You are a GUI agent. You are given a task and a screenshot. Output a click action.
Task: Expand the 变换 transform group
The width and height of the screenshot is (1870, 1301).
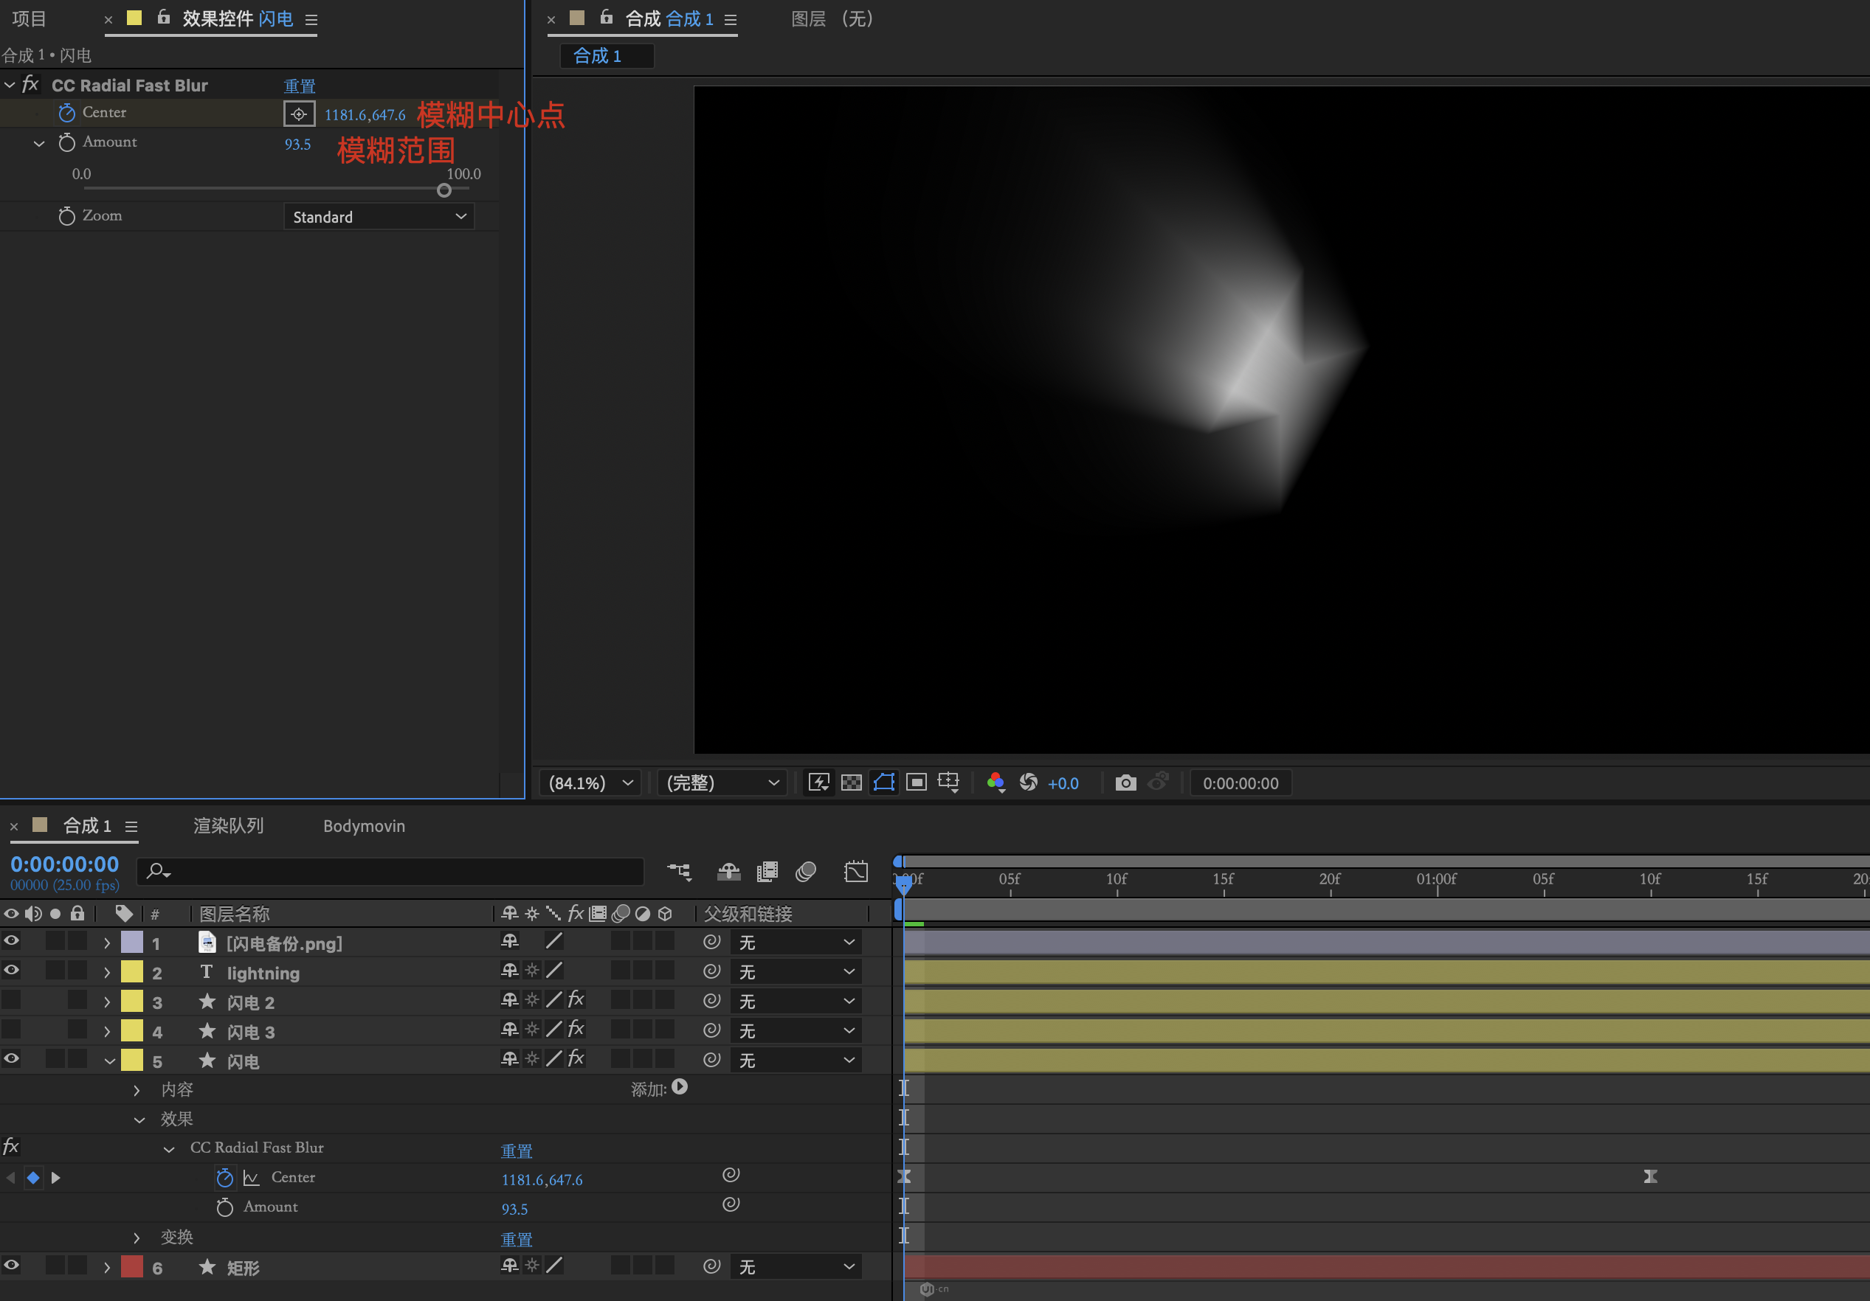click(x=137, y=1238)
